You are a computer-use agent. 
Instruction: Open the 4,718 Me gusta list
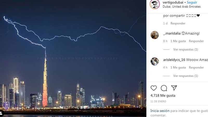tap(163, 95)
